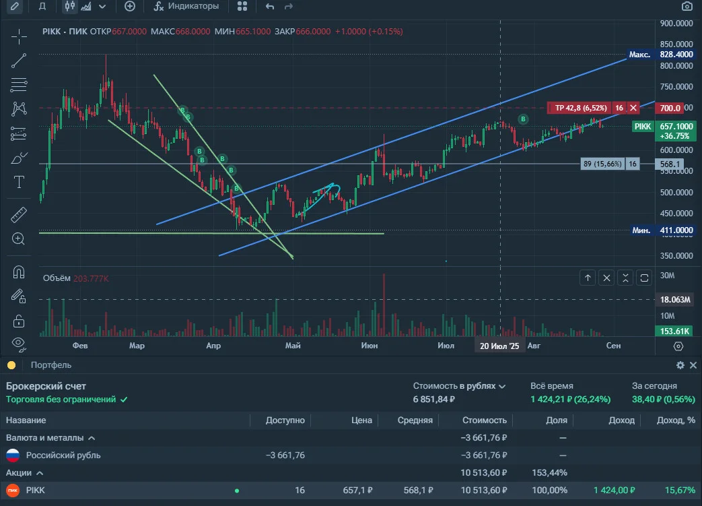Toggle the magnet snapping mode
This screenshot has height=506, width=702.
coord(19,272)
